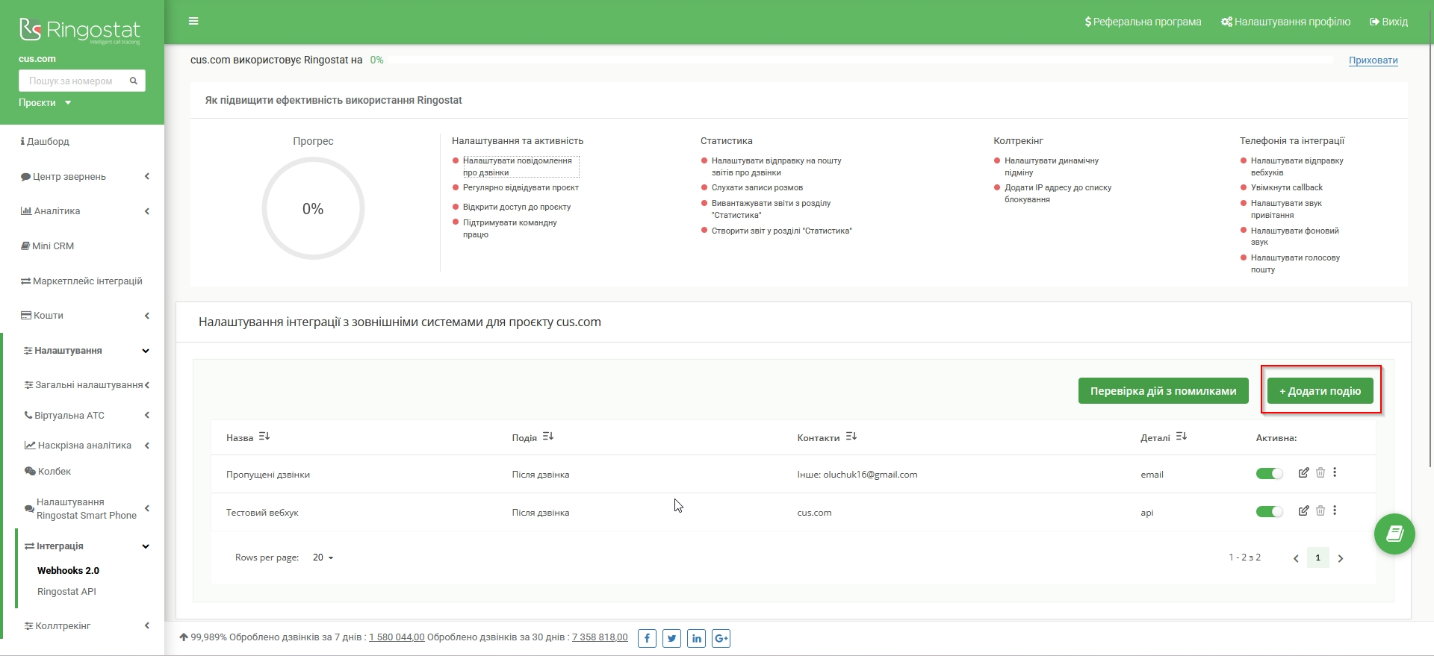Open the Twitter share icon
The image size is (1434, 656).
[x=671, y=638]
